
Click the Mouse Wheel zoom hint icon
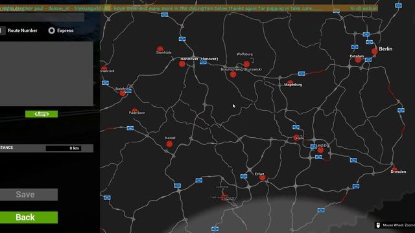point(378,225)
